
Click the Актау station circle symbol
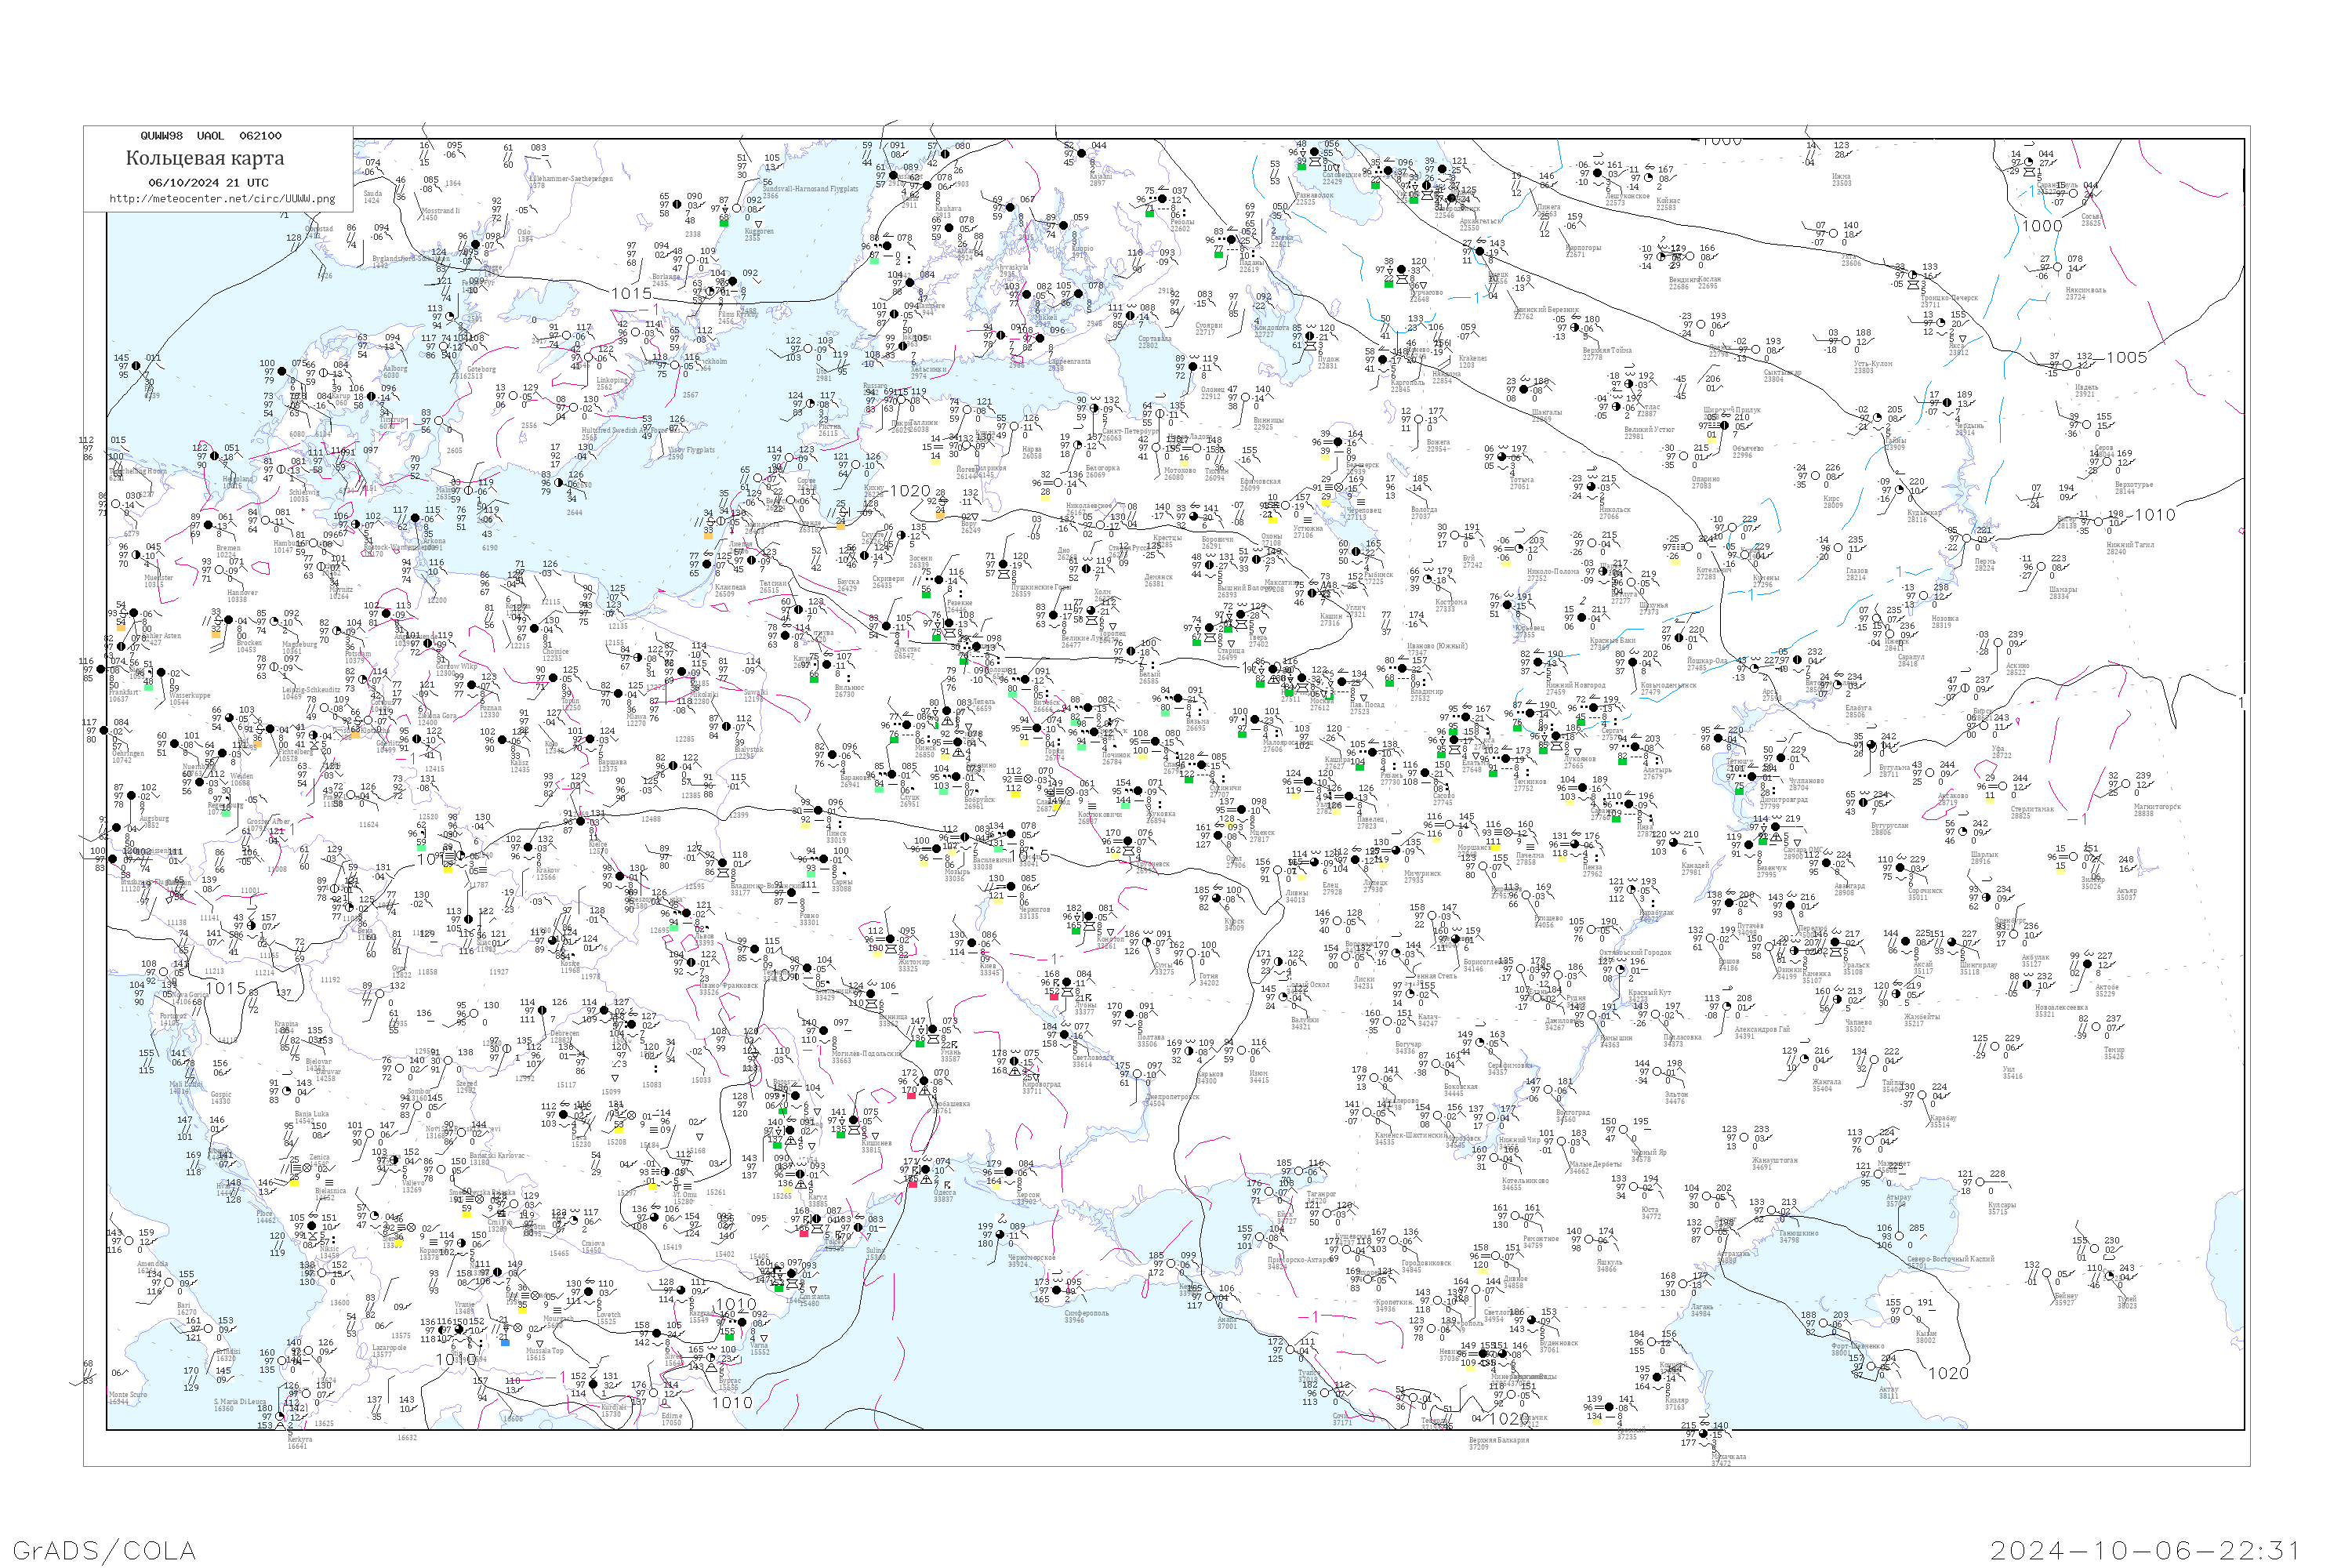[1872, 1366]
